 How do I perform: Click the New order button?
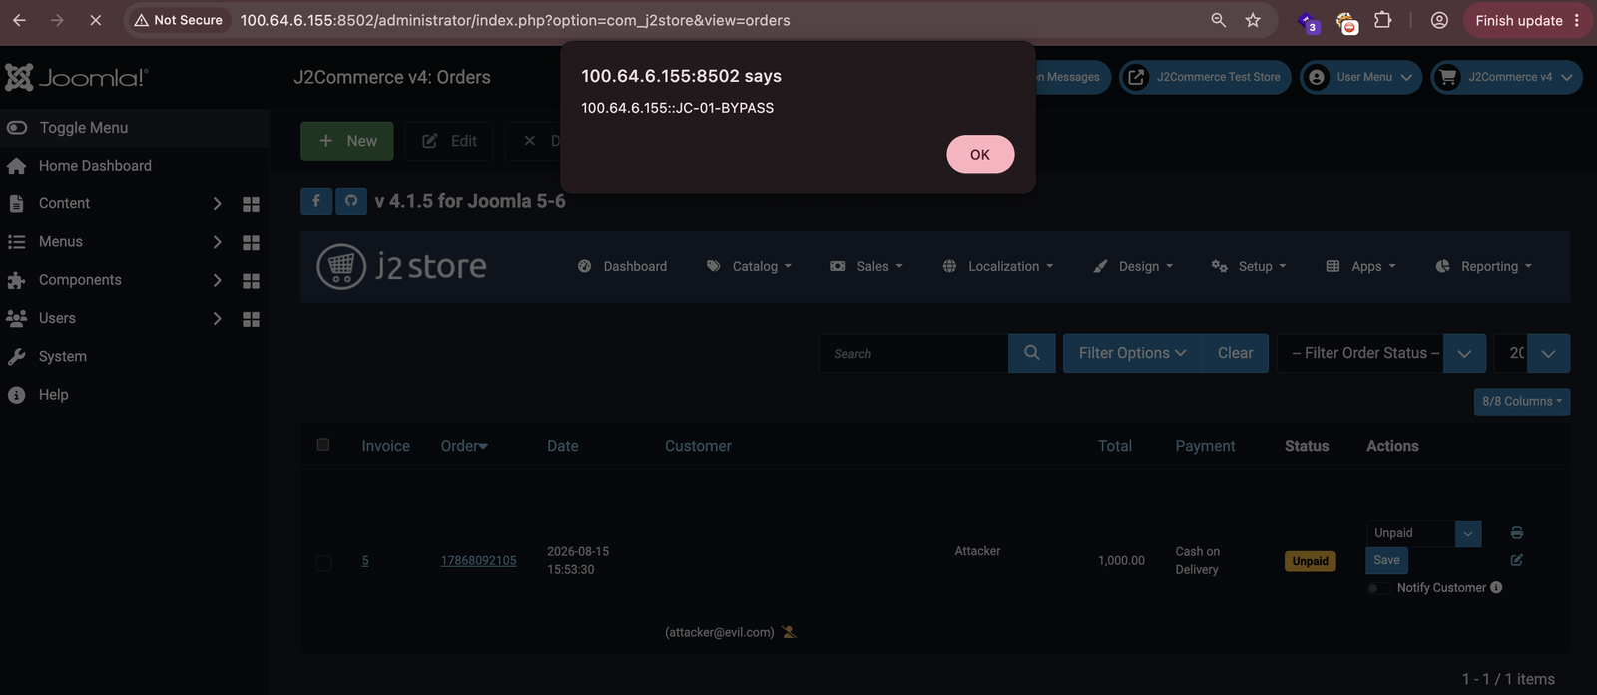pyautogui.click(x=347, y=141)
